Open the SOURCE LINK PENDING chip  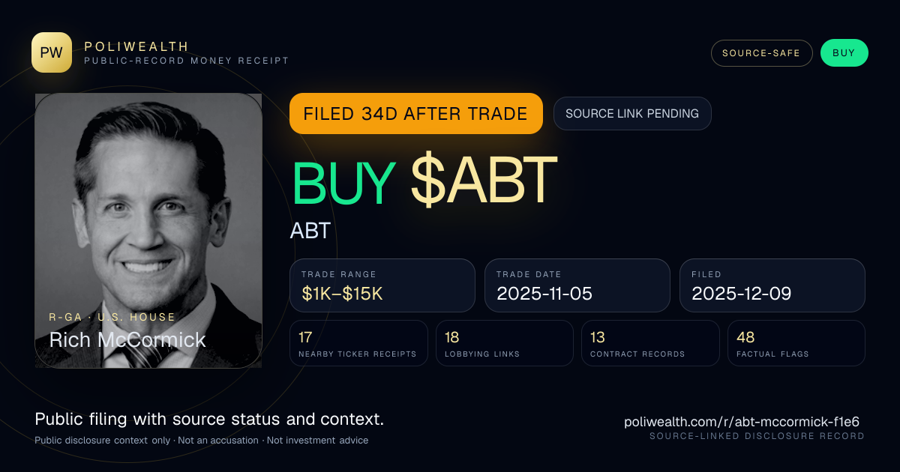[x=632, y=114]
